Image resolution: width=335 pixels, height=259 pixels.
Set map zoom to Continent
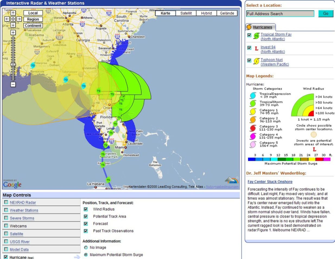(33, 25)
